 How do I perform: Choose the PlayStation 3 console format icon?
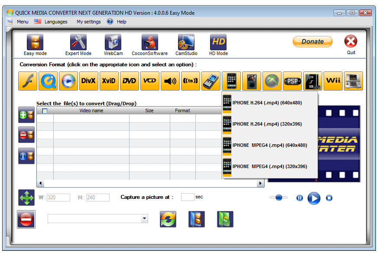[x=313, y=81]
